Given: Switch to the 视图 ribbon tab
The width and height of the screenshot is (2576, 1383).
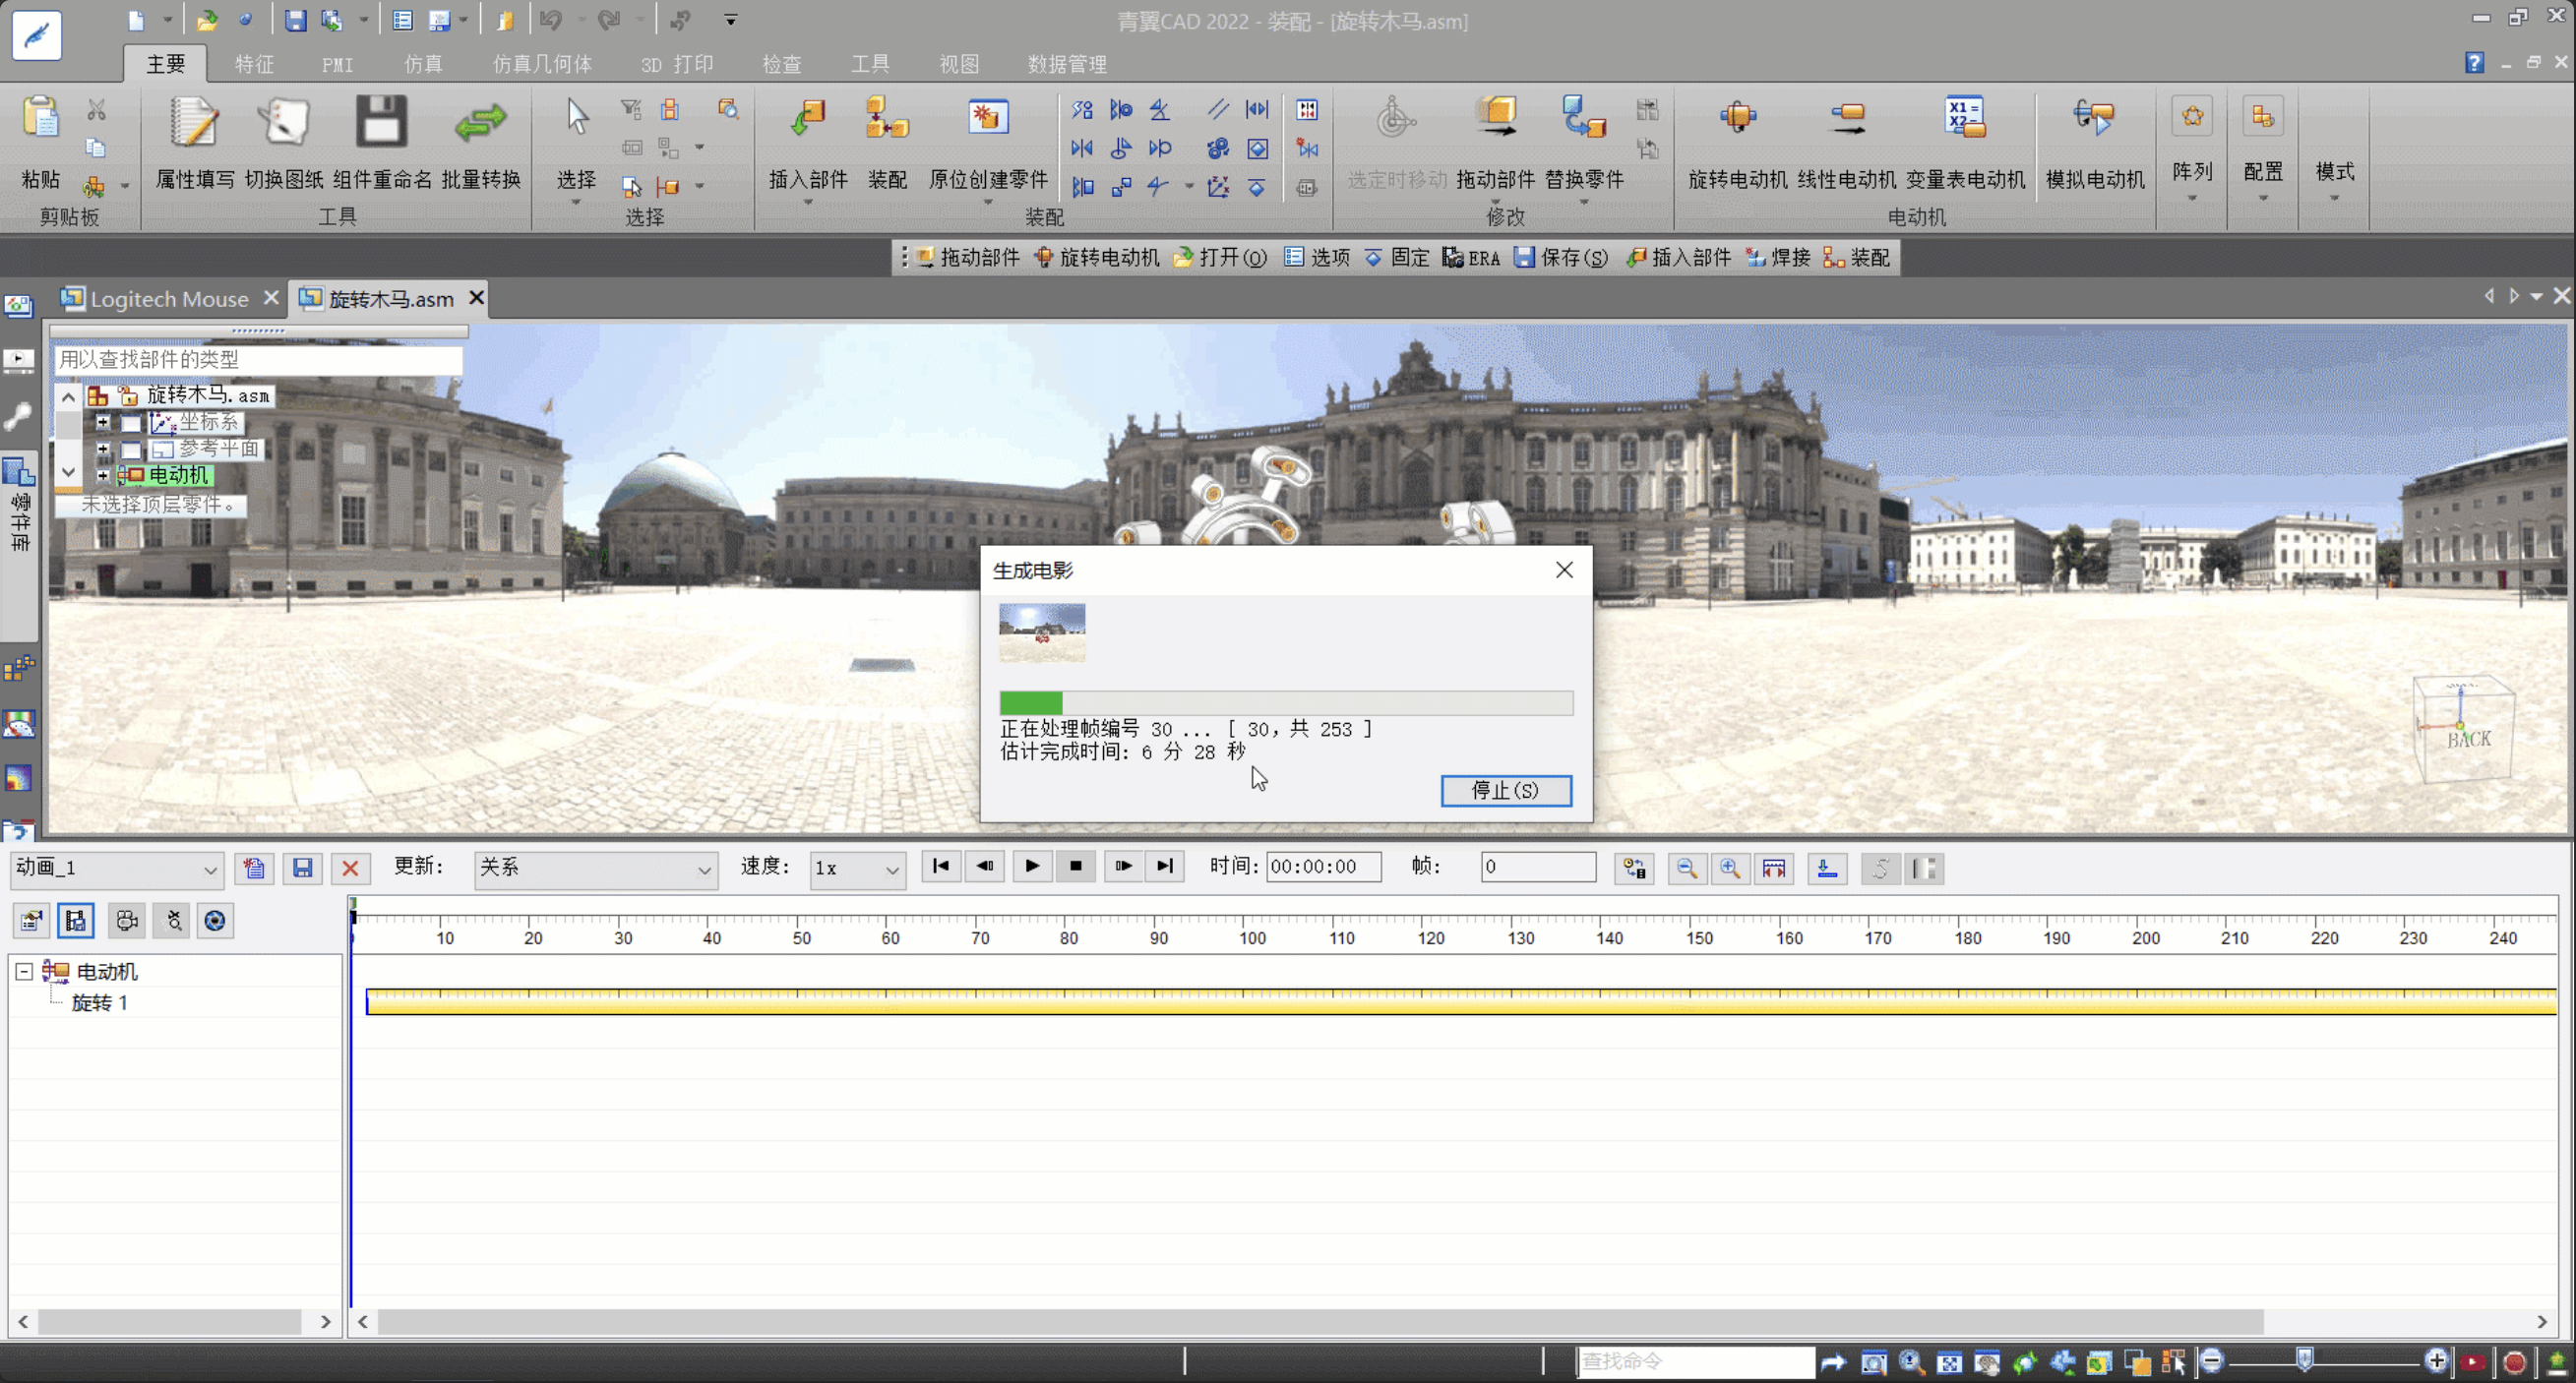Looking at the screenshot, I should (x=958, y=64).
